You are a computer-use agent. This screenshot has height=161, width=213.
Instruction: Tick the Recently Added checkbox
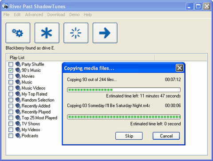tap(11, 106)
